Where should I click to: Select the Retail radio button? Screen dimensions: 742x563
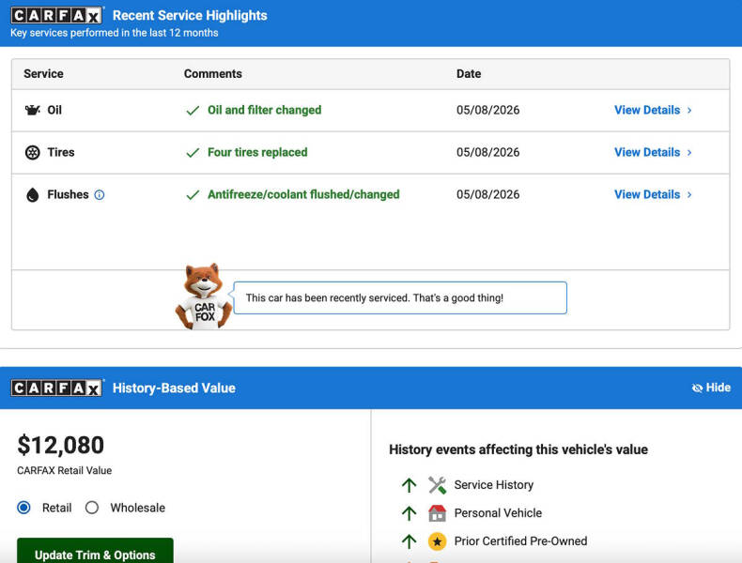(23, 508)
